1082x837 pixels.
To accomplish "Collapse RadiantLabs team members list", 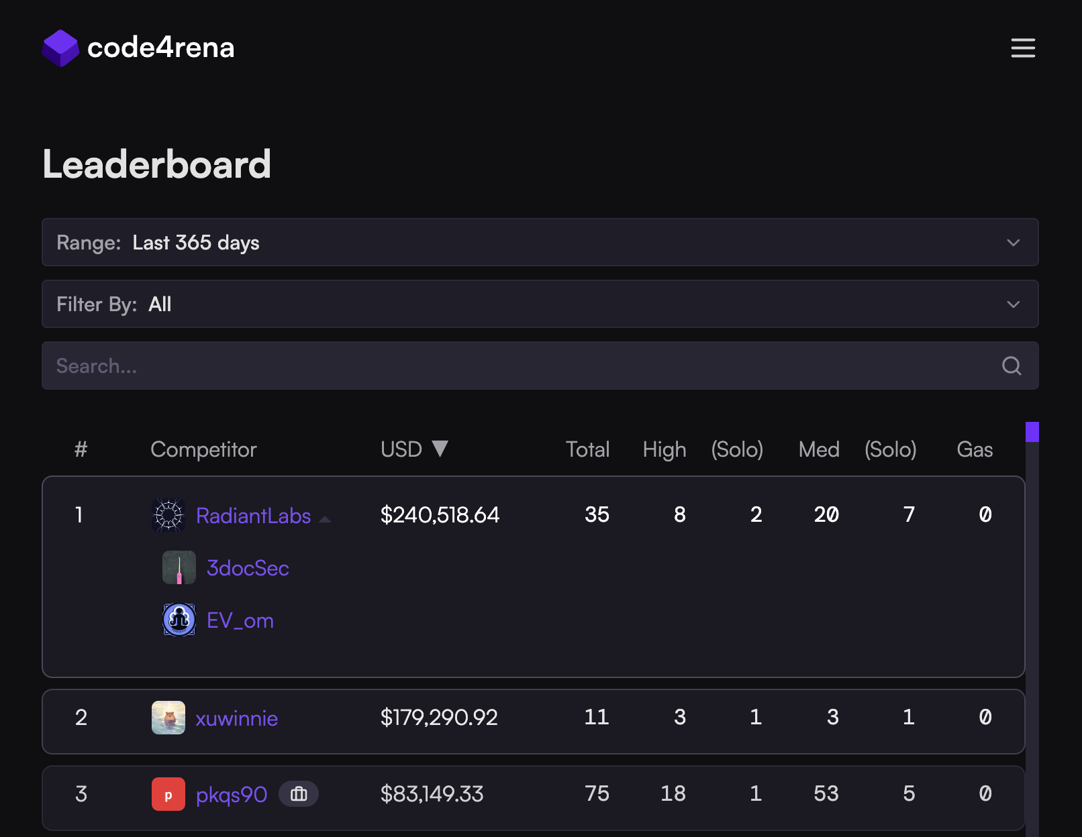I will (x=325, y=519).
